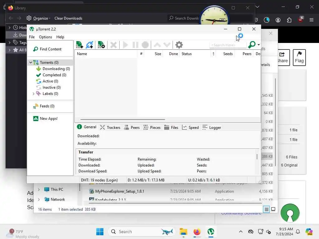The image size is (319, 239).
Task: Open the uTorrent Help menu
Action: [60, 37]
